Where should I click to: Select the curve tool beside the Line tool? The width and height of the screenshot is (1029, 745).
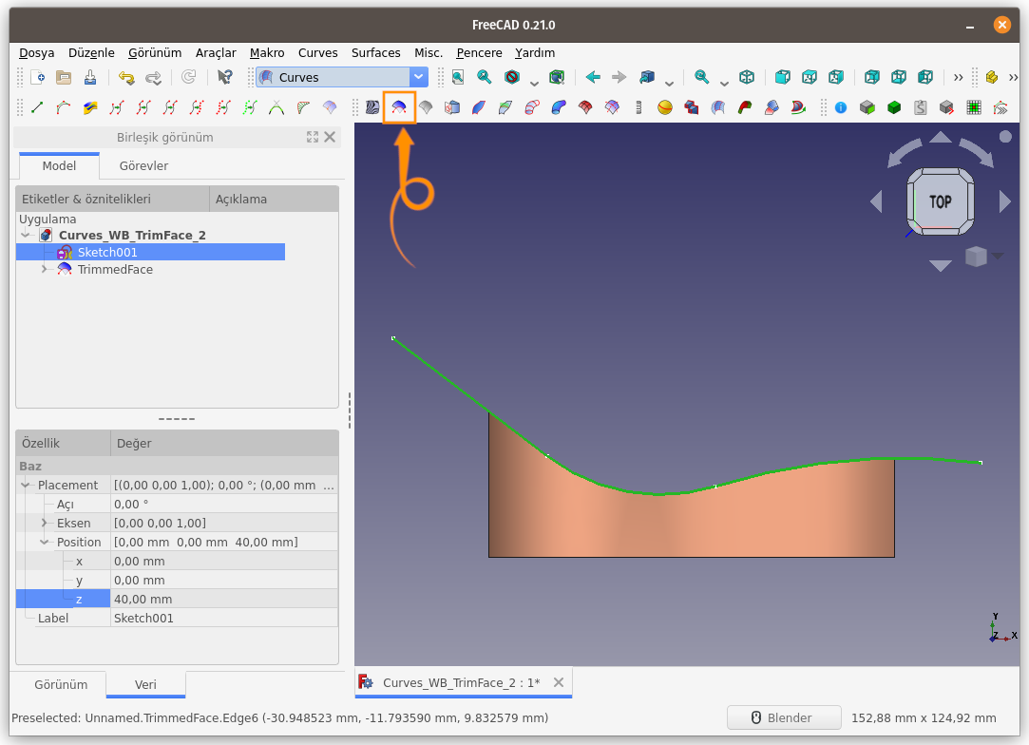tap(65, 107)
